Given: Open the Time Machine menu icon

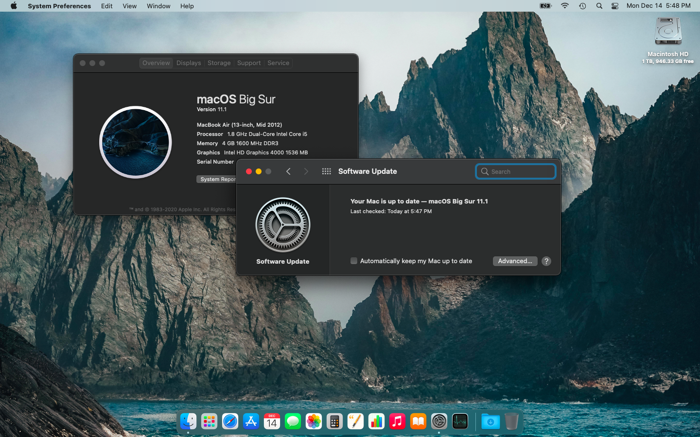Looking at the screenshot, I should pyautogui.click(x=582, y=6).
